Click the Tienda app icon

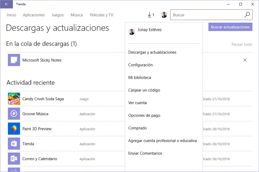click(x=14, y=144)
